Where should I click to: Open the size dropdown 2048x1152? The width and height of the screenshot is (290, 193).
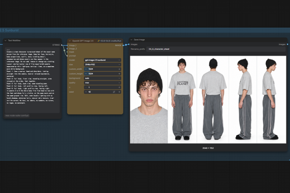pos(102,64)
